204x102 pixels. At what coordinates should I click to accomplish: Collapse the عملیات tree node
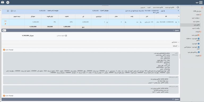(201, 15)
